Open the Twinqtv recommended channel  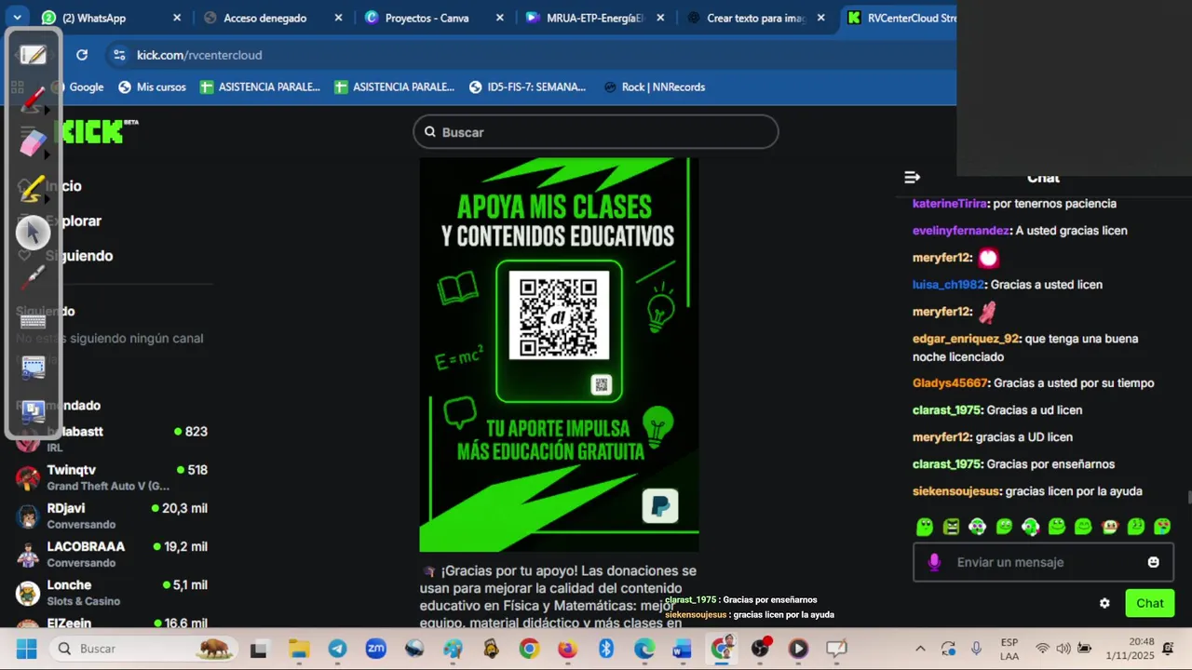click(x=112, y=477)
